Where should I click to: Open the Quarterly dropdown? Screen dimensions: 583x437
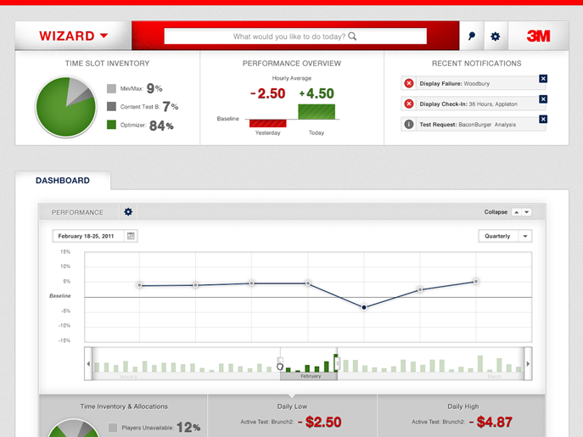pos(505,236)
